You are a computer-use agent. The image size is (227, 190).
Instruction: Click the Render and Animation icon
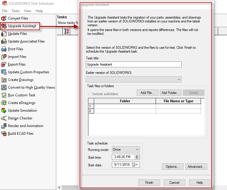coord(4,126)
